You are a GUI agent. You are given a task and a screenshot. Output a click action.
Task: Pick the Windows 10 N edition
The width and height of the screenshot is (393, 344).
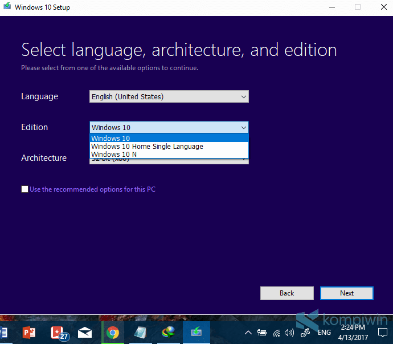(169, 154)
